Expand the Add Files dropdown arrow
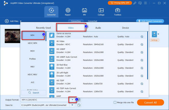 coord(21,21)
